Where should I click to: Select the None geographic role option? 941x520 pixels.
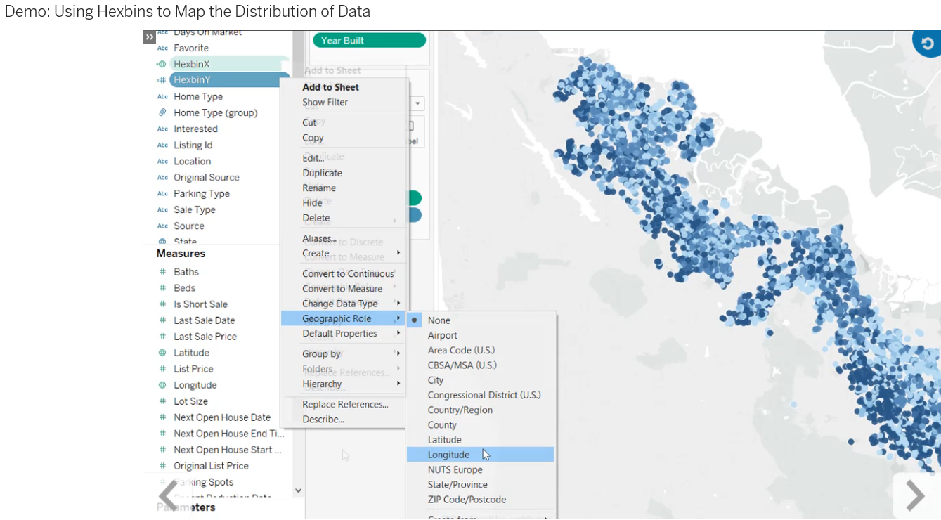tap(481, 320)
